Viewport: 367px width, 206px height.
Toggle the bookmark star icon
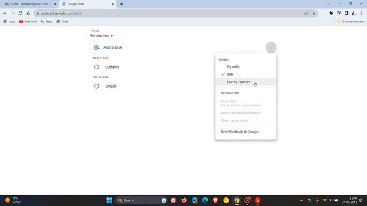[314, 13]
